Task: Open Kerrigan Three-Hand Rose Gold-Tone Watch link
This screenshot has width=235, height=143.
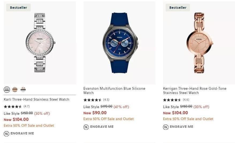Action: point(195,91)
